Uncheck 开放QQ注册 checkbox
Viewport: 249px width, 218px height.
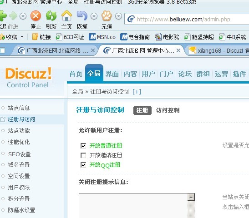83,165
